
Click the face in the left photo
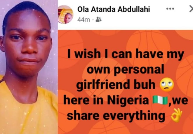click(x=28, y=44)
